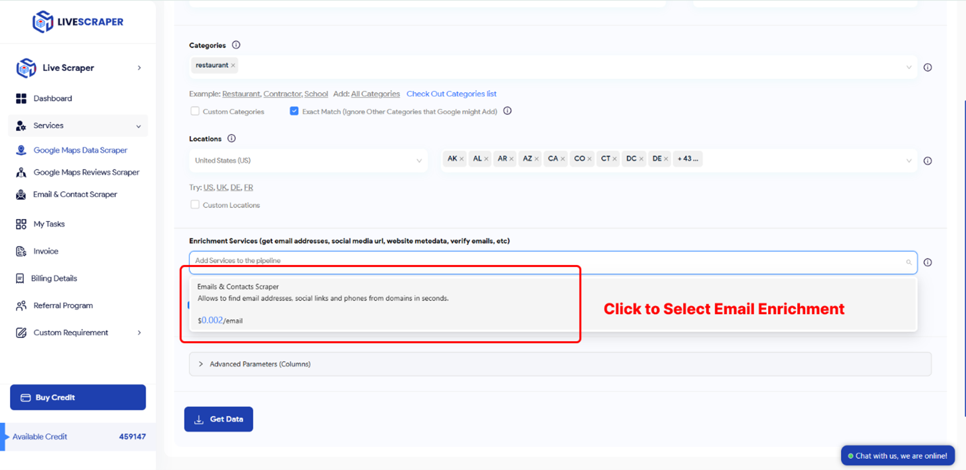This screenshot has height=470, width=966.
Task: Open the Referral Program page
Action: pos(63,305)
